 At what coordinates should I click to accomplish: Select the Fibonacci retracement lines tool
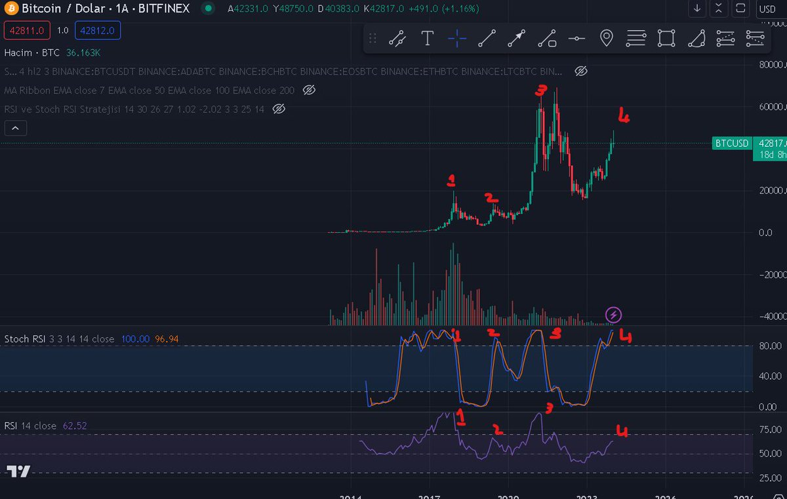(636, 39)
